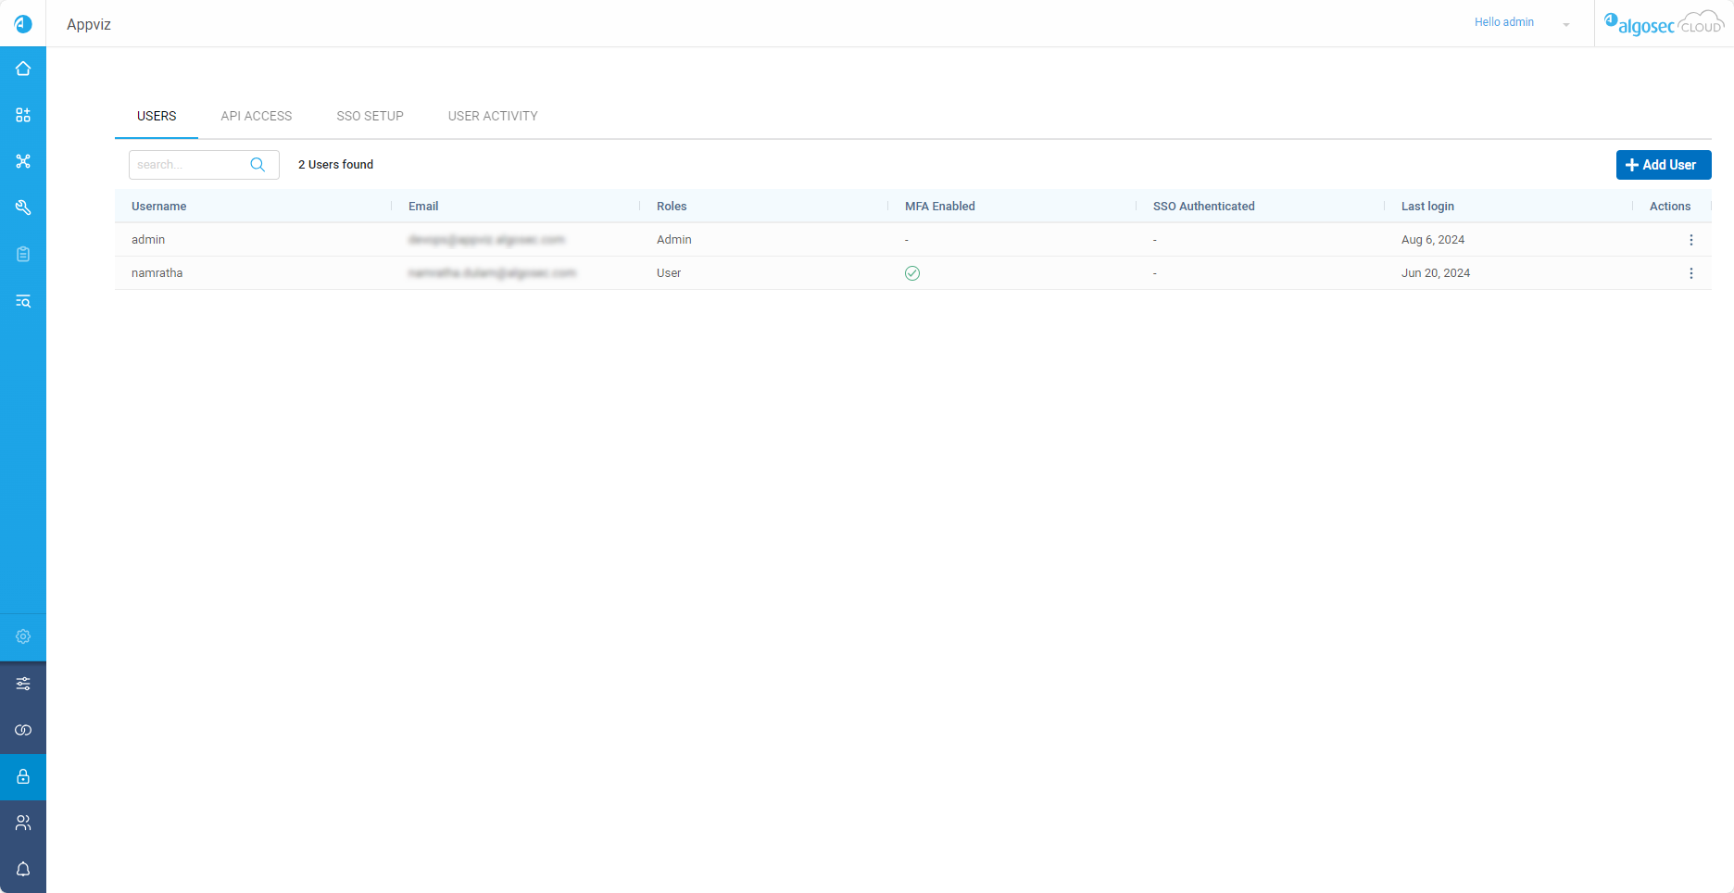Switch to the API ACCESS tab
The image size is (1734, 893).
256,116
